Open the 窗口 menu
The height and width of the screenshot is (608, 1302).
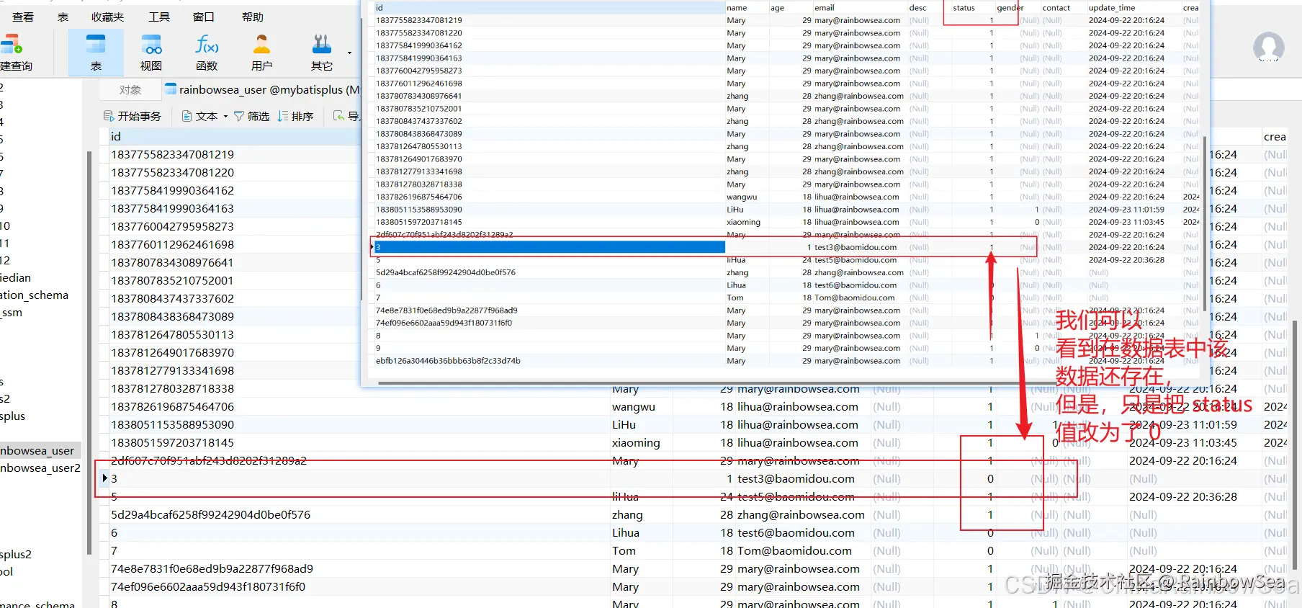pyautogui.click(x=204, y=17)
